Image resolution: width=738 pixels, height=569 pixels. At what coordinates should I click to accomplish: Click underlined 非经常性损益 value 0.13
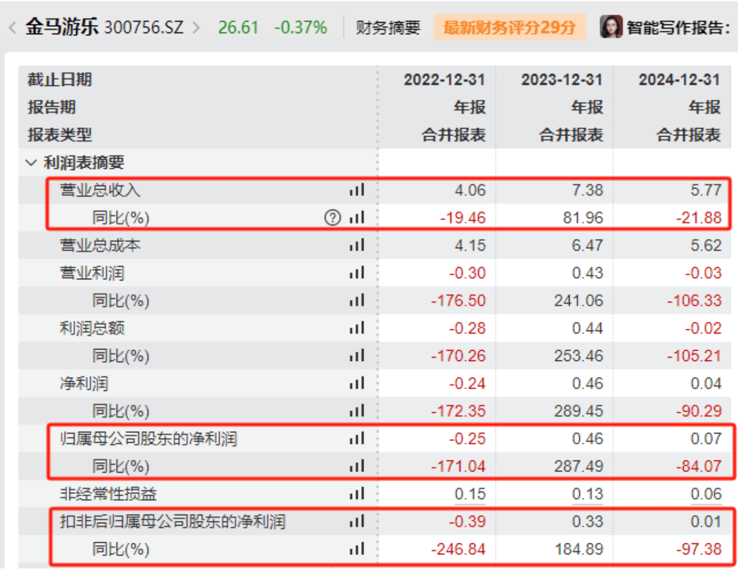[587, 495]
